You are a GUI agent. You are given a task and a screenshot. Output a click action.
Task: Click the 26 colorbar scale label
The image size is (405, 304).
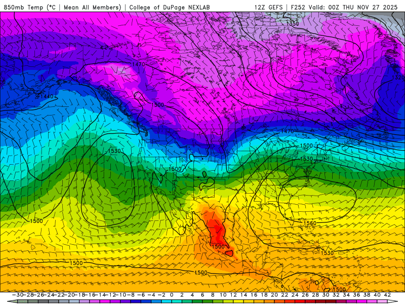[x=305, y=295]
